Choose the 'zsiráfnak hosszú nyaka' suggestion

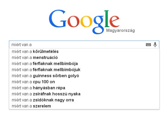(x=46, y=94)
